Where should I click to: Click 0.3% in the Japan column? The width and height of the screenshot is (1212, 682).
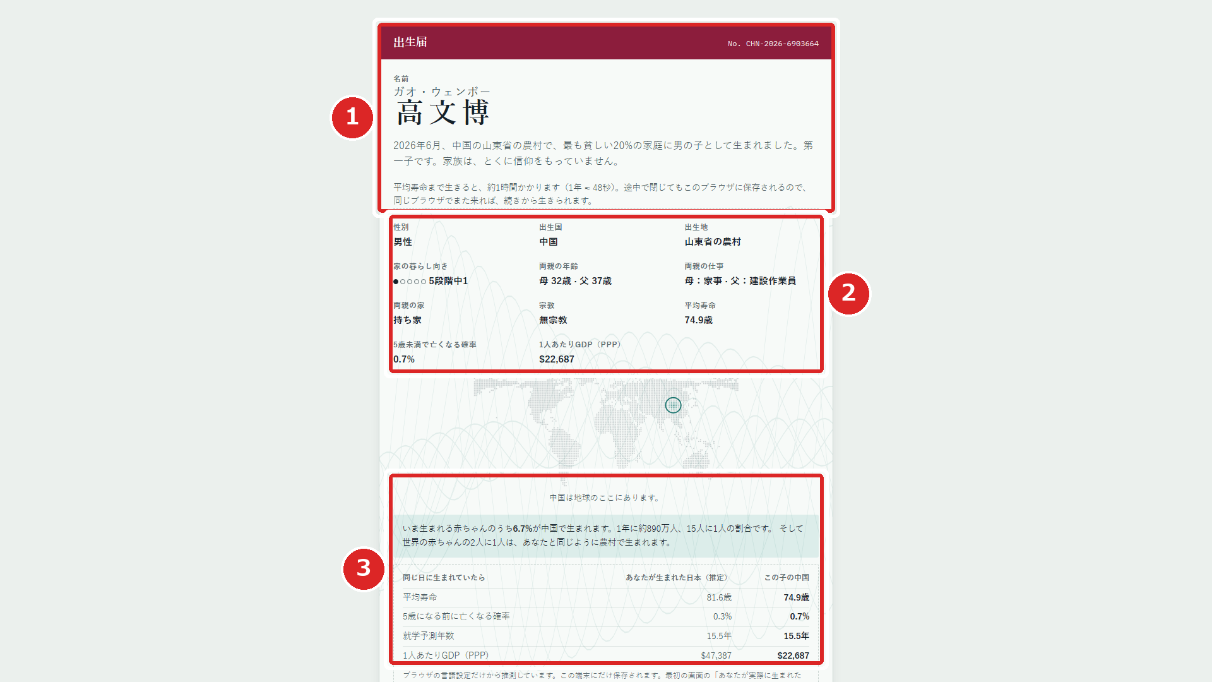point(723,616)
